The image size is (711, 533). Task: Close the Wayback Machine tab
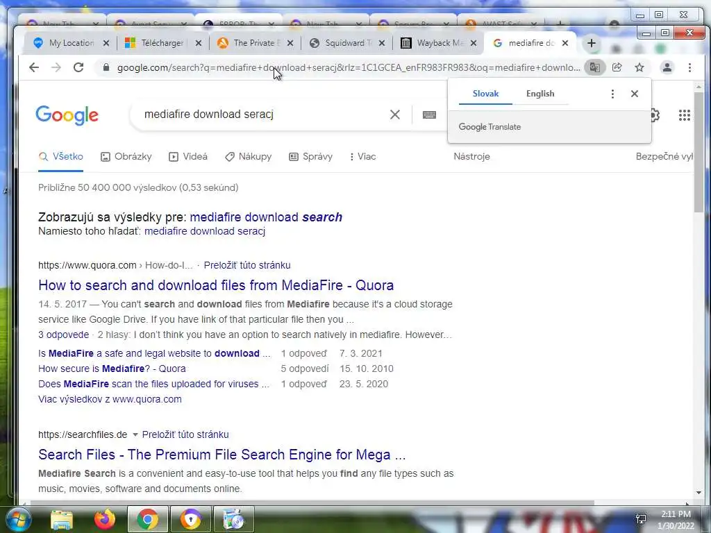point(474,43)
